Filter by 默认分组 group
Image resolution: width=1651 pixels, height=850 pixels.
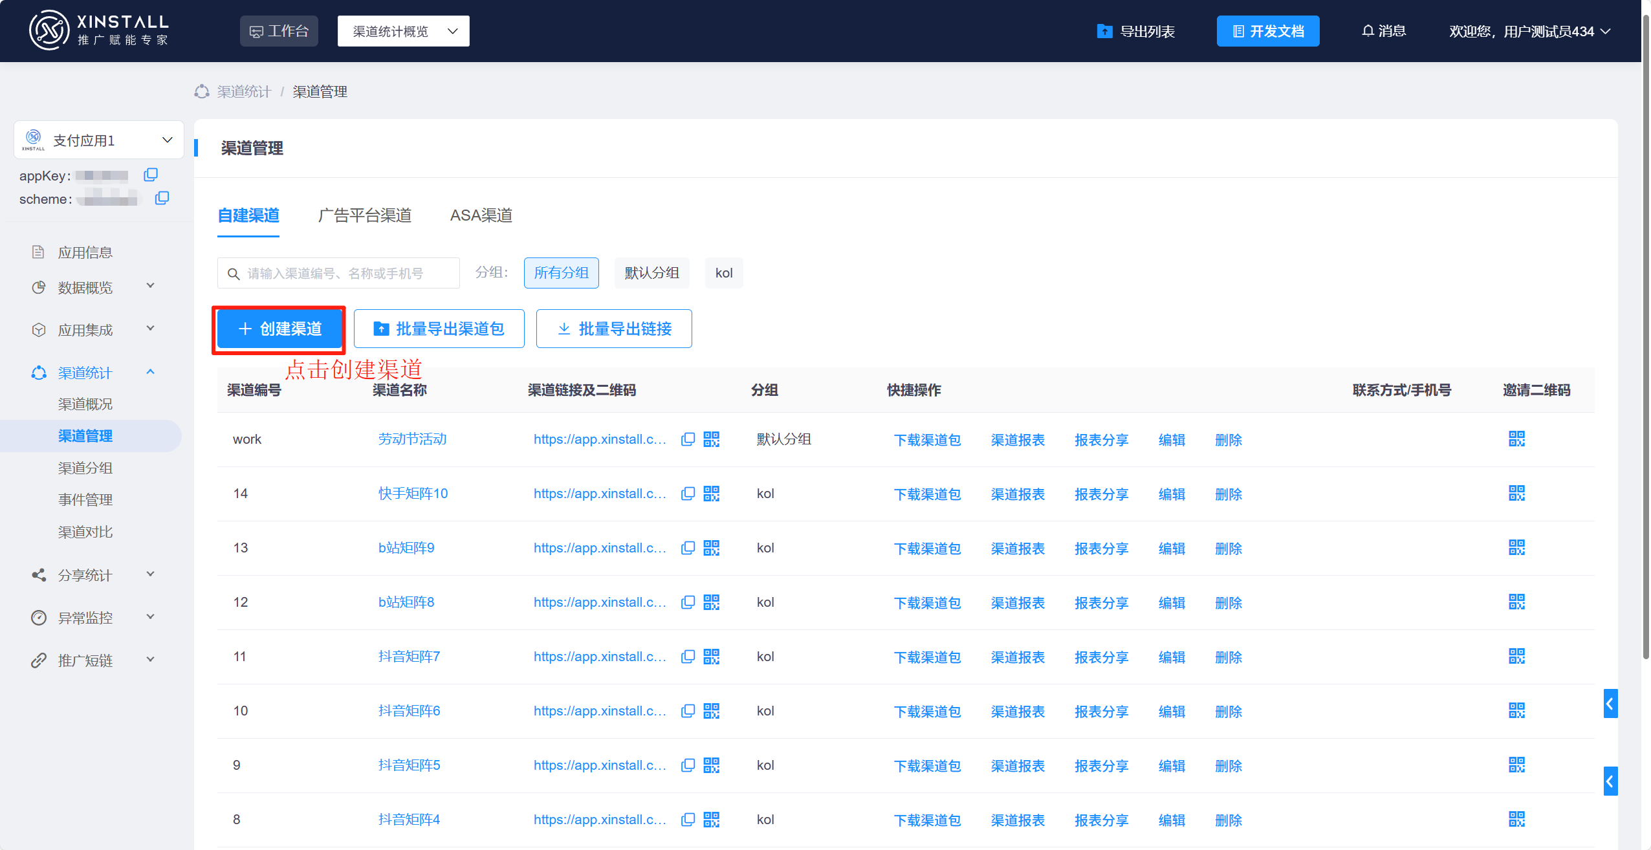click(x=651, y=273)
